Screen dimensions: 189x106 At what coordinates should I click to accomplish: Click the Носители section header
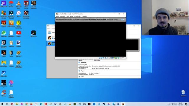coord(83,63)
